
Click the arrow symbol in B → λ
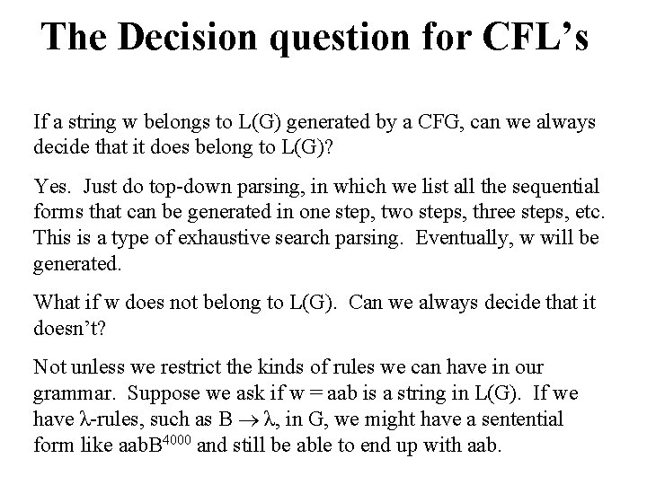249,420
